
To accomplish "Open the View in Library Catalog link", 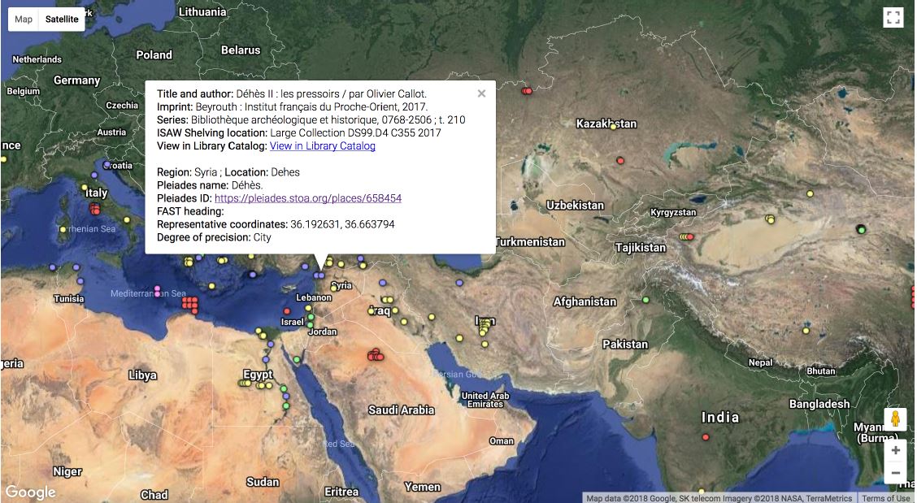I will [x=322, y=146].
